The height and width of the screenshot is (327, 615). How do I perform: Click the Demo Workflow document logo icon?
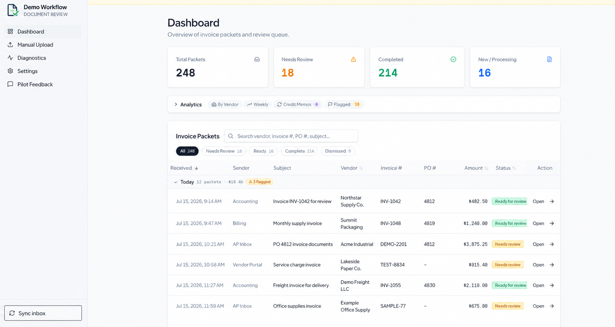13,10
